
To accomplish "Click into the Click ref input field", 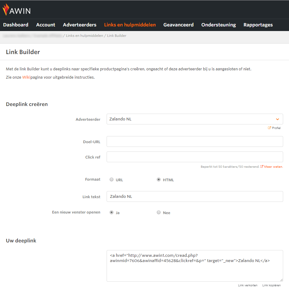I will click(195, 157).
